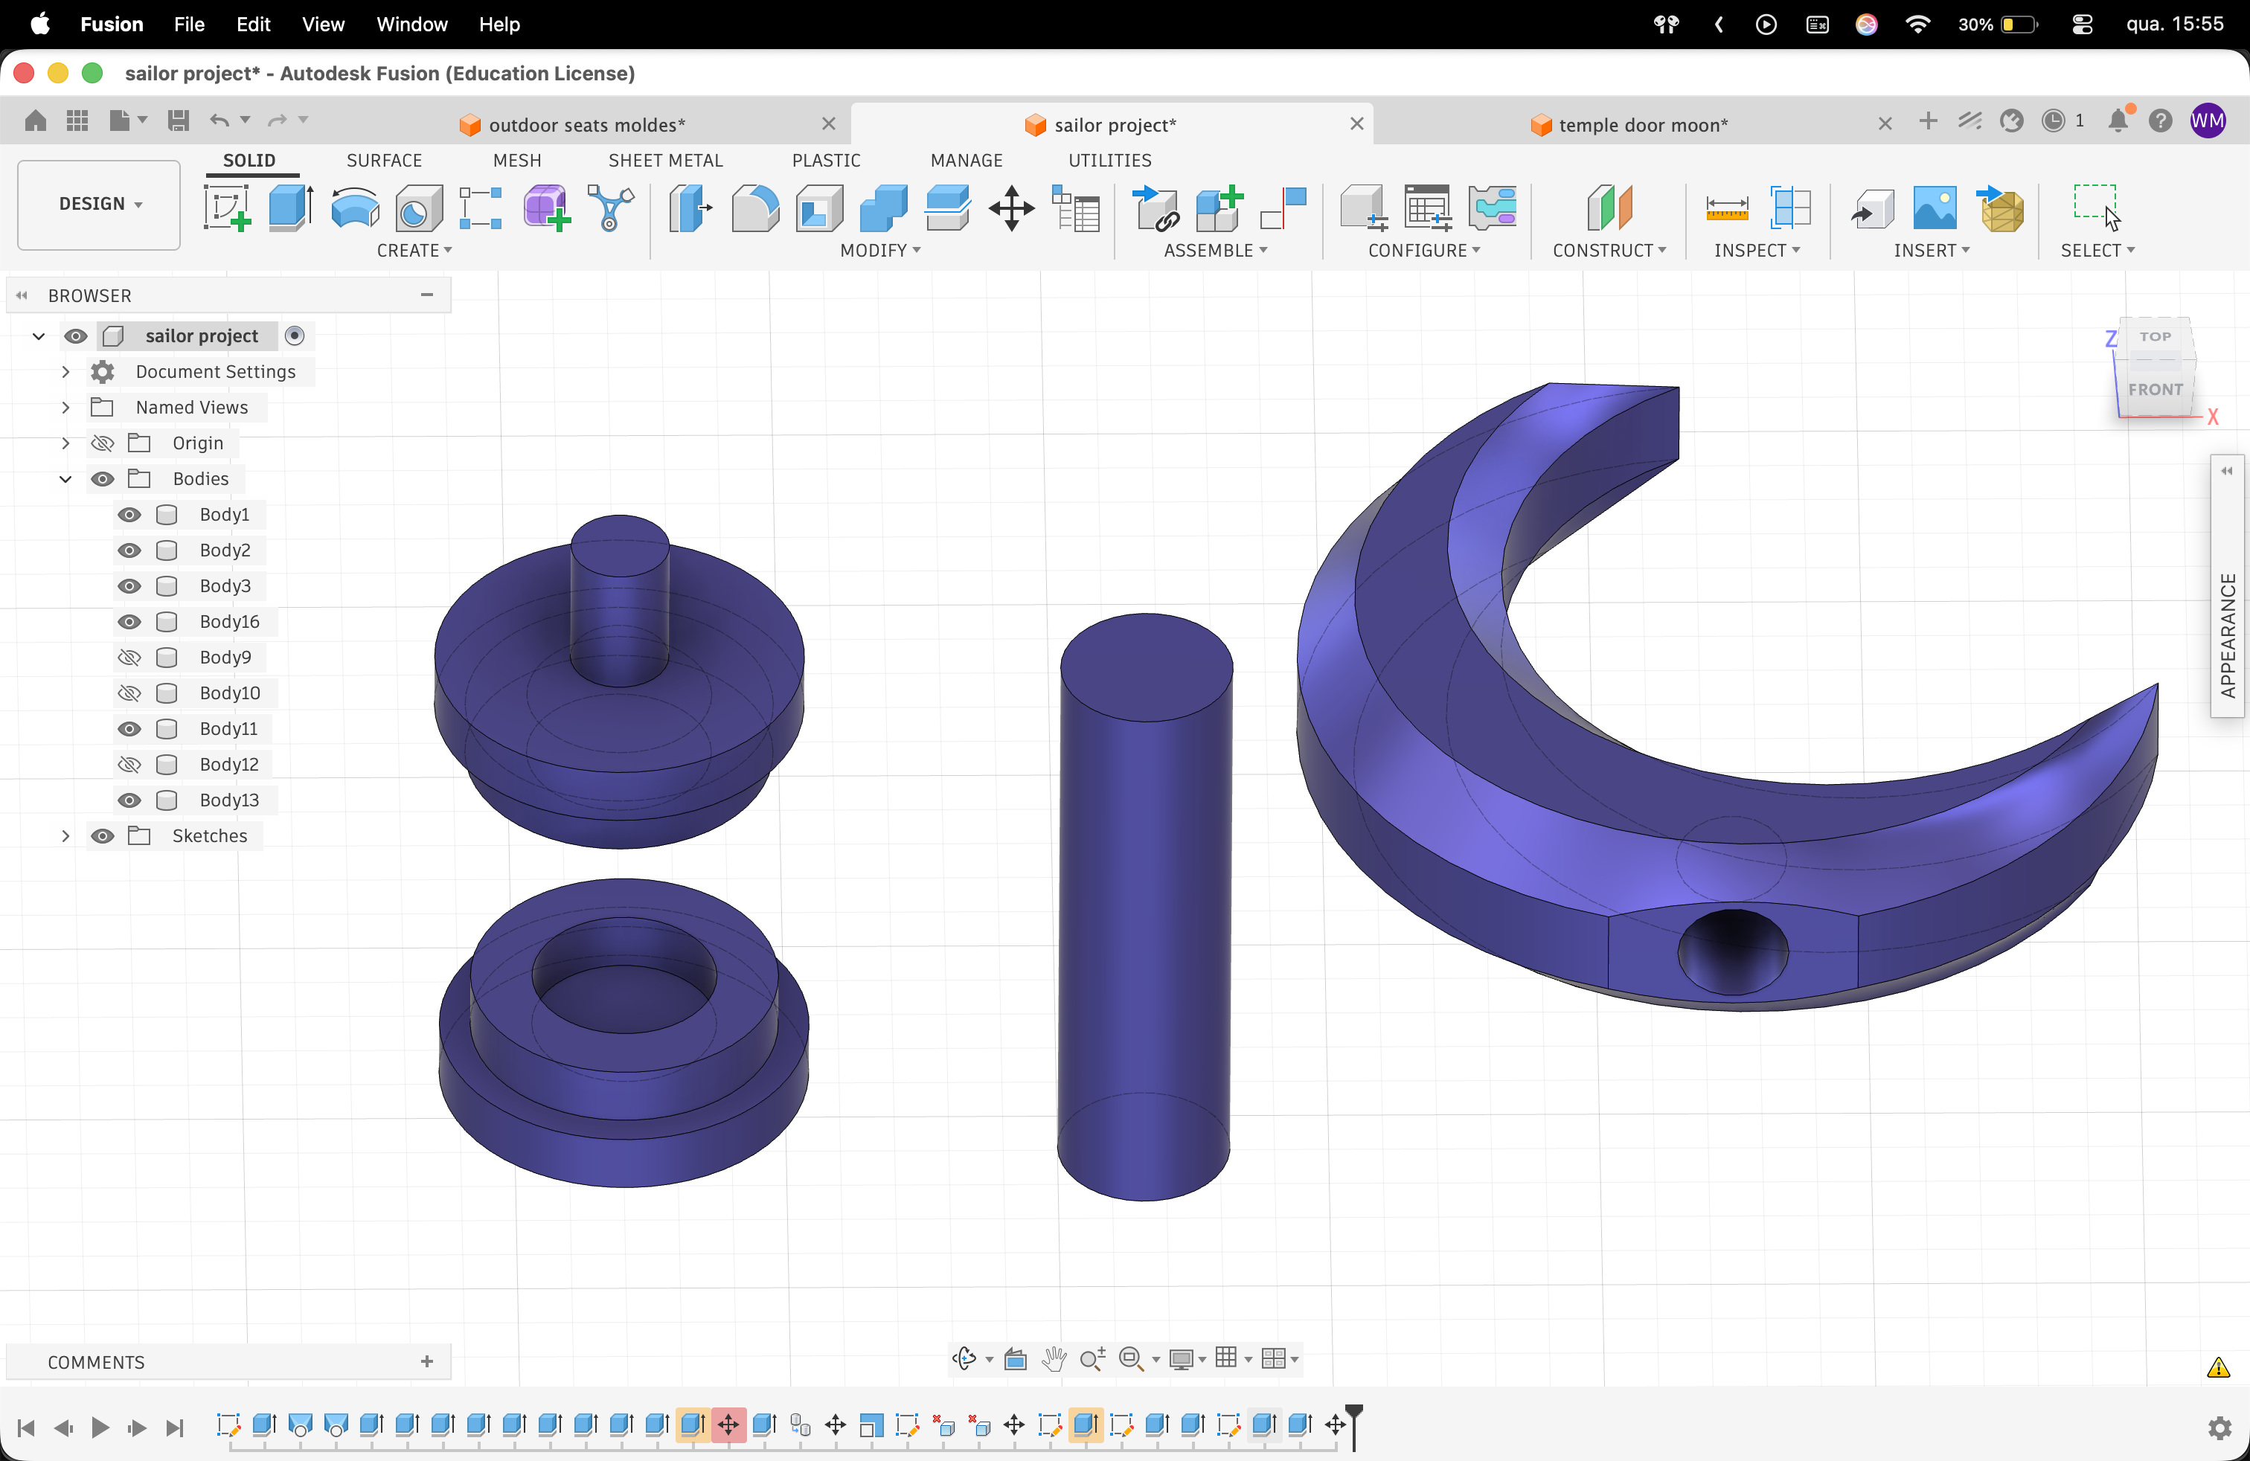Open the CREATE dropdown menu
This screenshot has width=2250, height=1461.
pyautogui.click(x=414, y=251)
